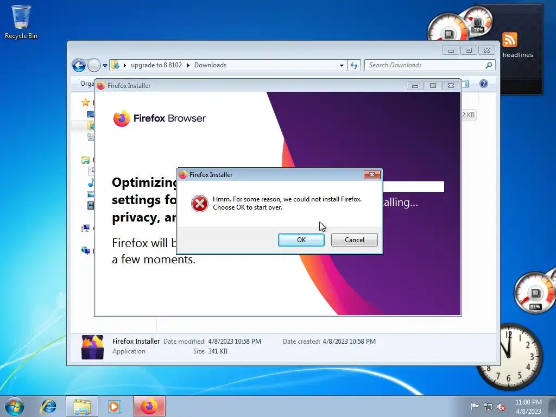
Task: Maximize the Explorer Downloads window
Action: 469,50
